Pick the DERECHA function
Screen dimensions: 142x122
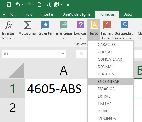tap(111, 74)
